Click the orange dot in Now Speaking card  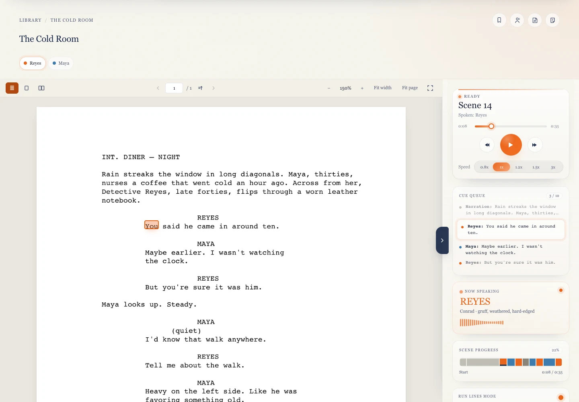pos(561,290)
